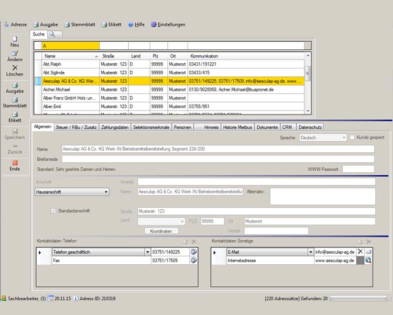The height and width of the screenshot is (315, 393).
Task: Click the Speichern disk icon
Action: coord(15,131)
